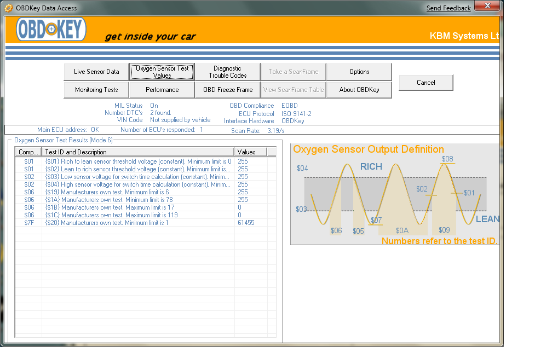Image resolution: width=552 pixels, height=347 pixels.
Task: Select the $01 Rich to lean threshold row
Action: point(137,161)
